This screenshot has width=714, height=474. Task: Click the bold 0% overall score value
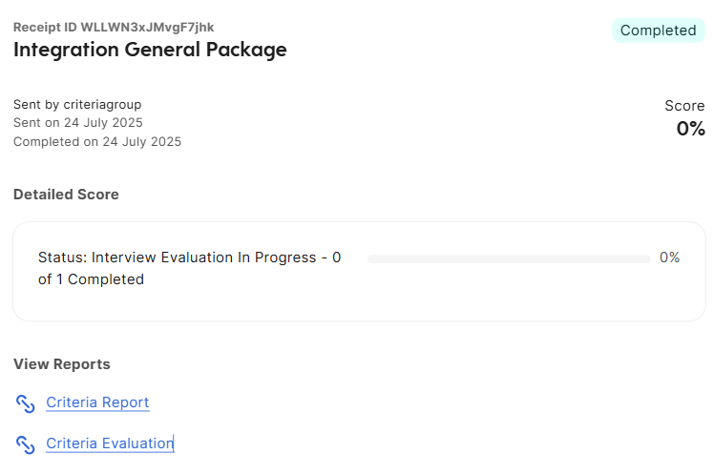click(x=690, y=129)
